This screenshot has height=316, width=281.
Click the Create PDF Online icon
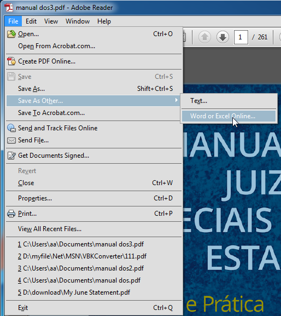(x=11, y=61)
